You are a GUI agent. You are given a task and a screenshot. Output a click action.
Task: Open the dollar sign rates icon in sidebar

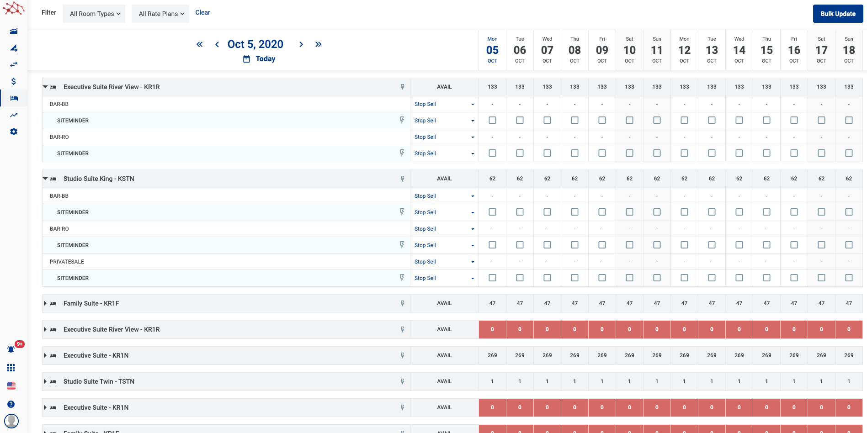pos(14,81)
